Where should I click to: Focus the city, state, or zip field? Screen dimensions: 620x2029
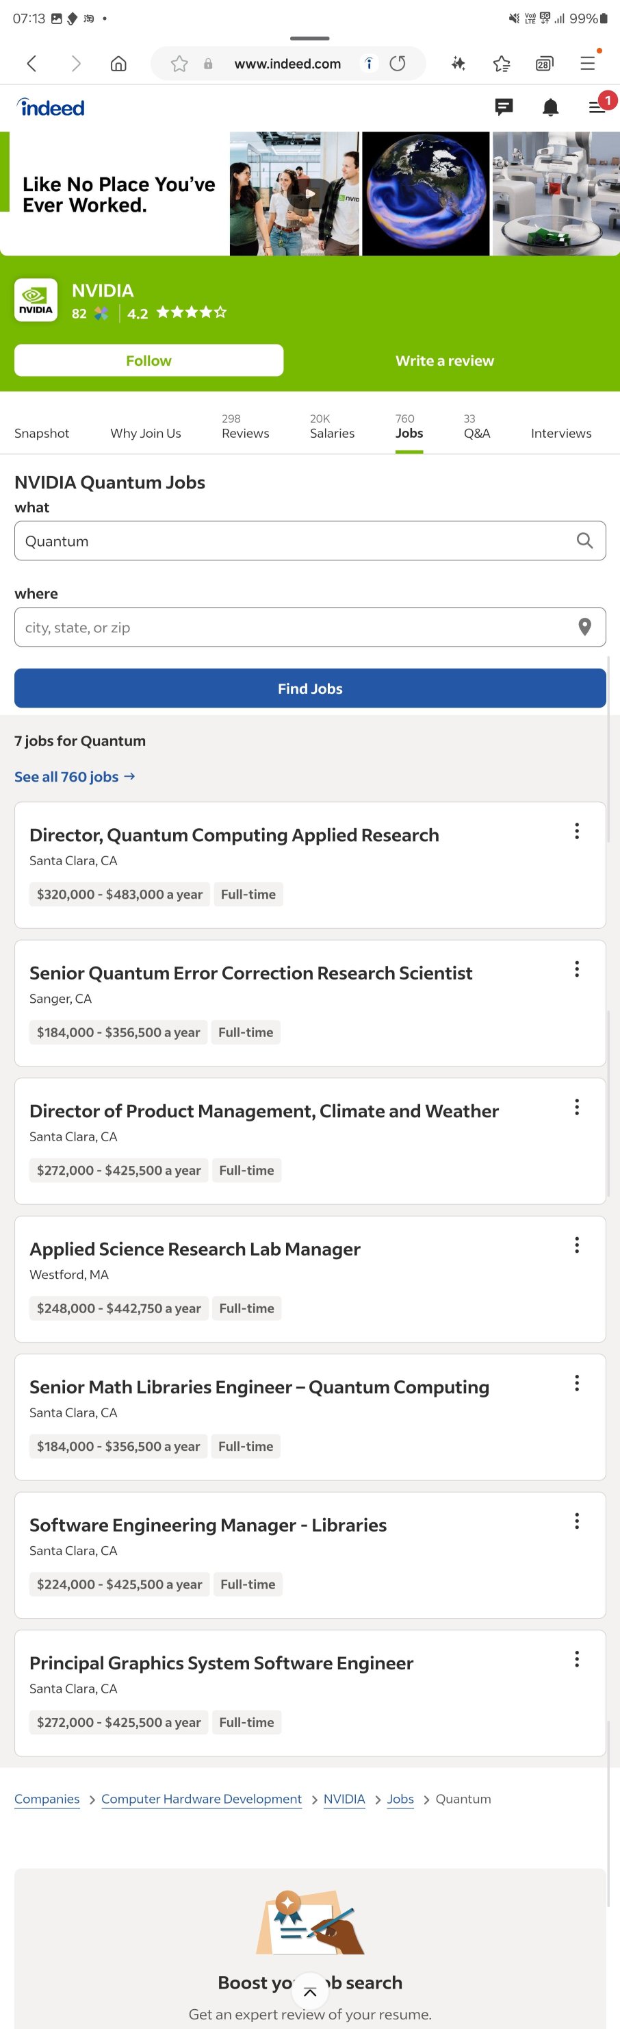[x=310, y=627]
